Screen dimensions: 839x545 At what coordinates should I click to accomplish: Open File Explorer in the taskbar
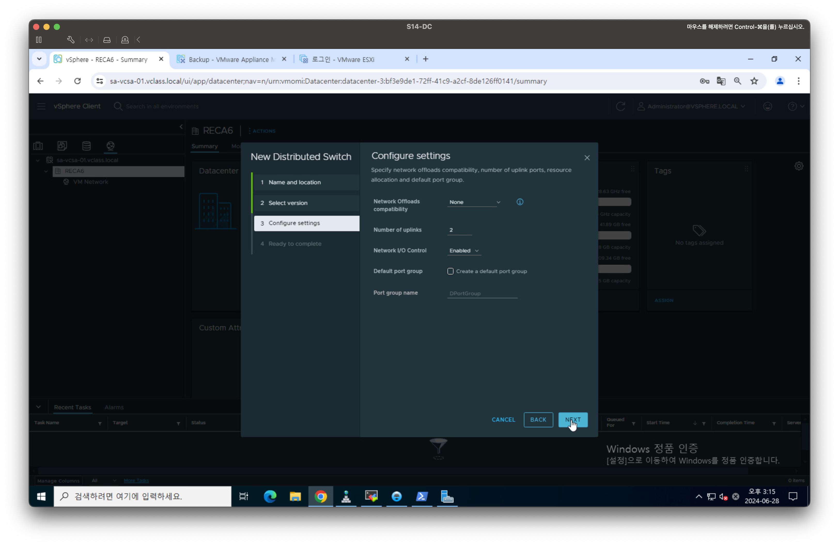(295, 496)
